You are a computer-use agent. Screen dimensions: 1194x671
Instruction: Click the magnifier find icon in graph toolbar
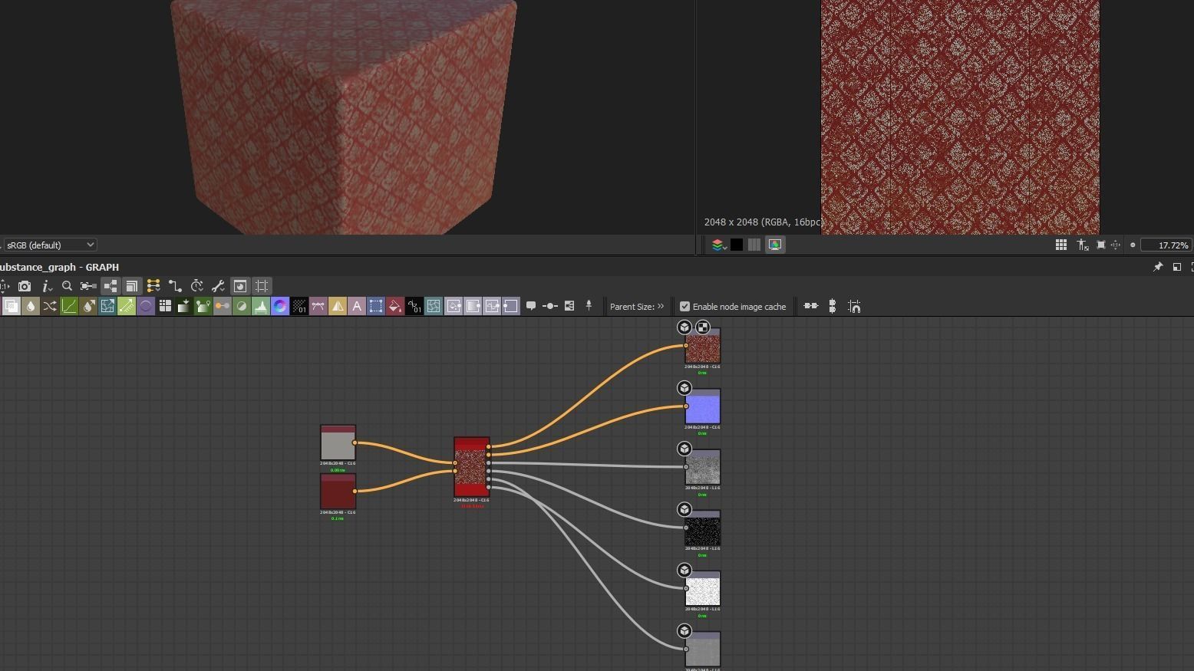[x=67, y=286]
